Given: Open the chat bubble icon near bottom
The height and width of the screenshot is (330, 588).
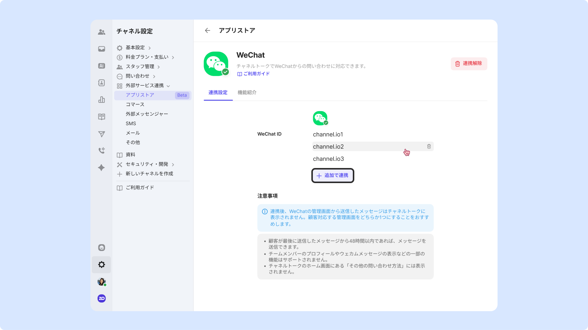Looking at the screenshot, I should click(101, 247).
